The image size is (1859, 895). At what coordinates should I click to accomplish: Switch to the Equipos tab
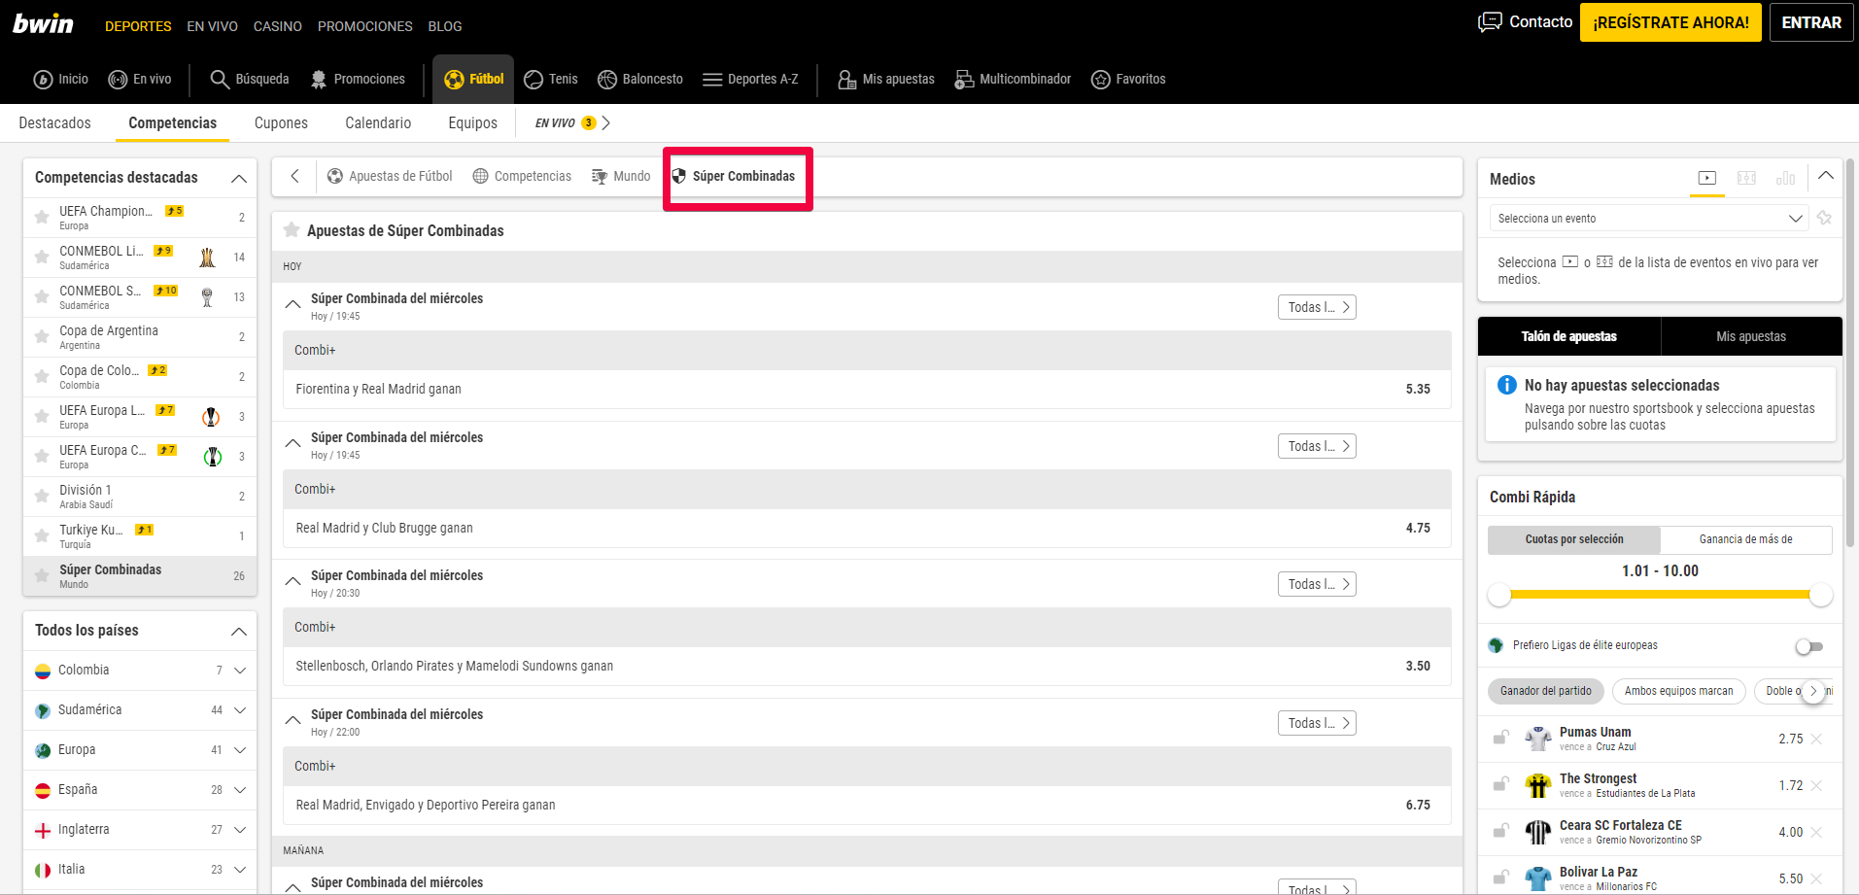(x=473, y=123)
